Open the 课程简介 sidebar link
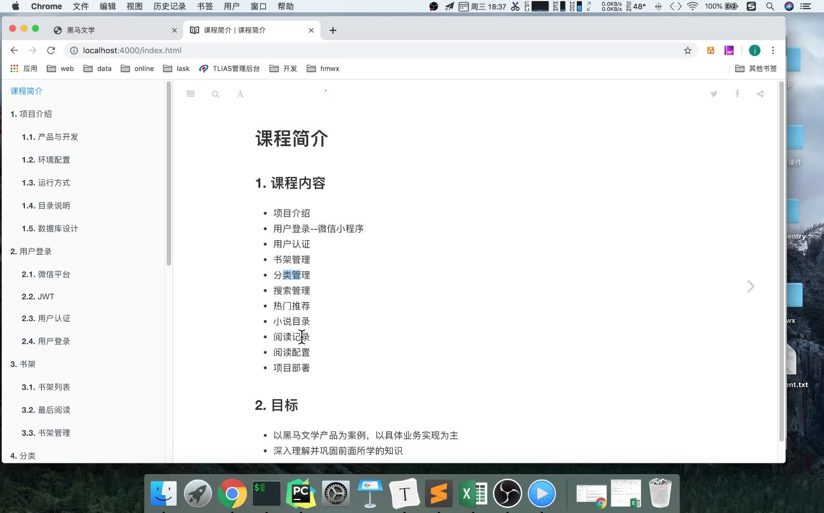 27,91
